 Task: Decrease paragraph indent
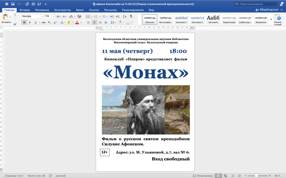tap(112, 16)
